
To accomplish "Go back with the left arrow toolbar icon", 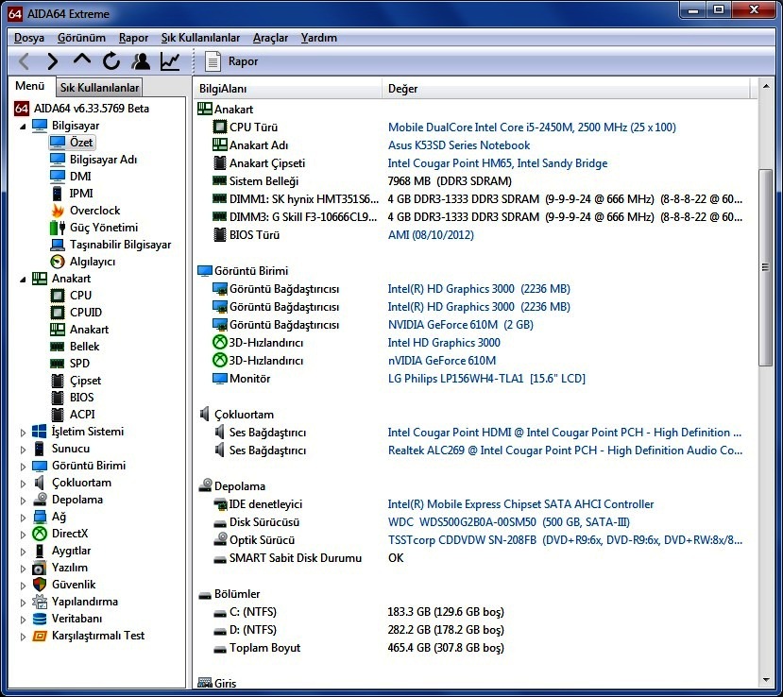I will tap(24, 61).
